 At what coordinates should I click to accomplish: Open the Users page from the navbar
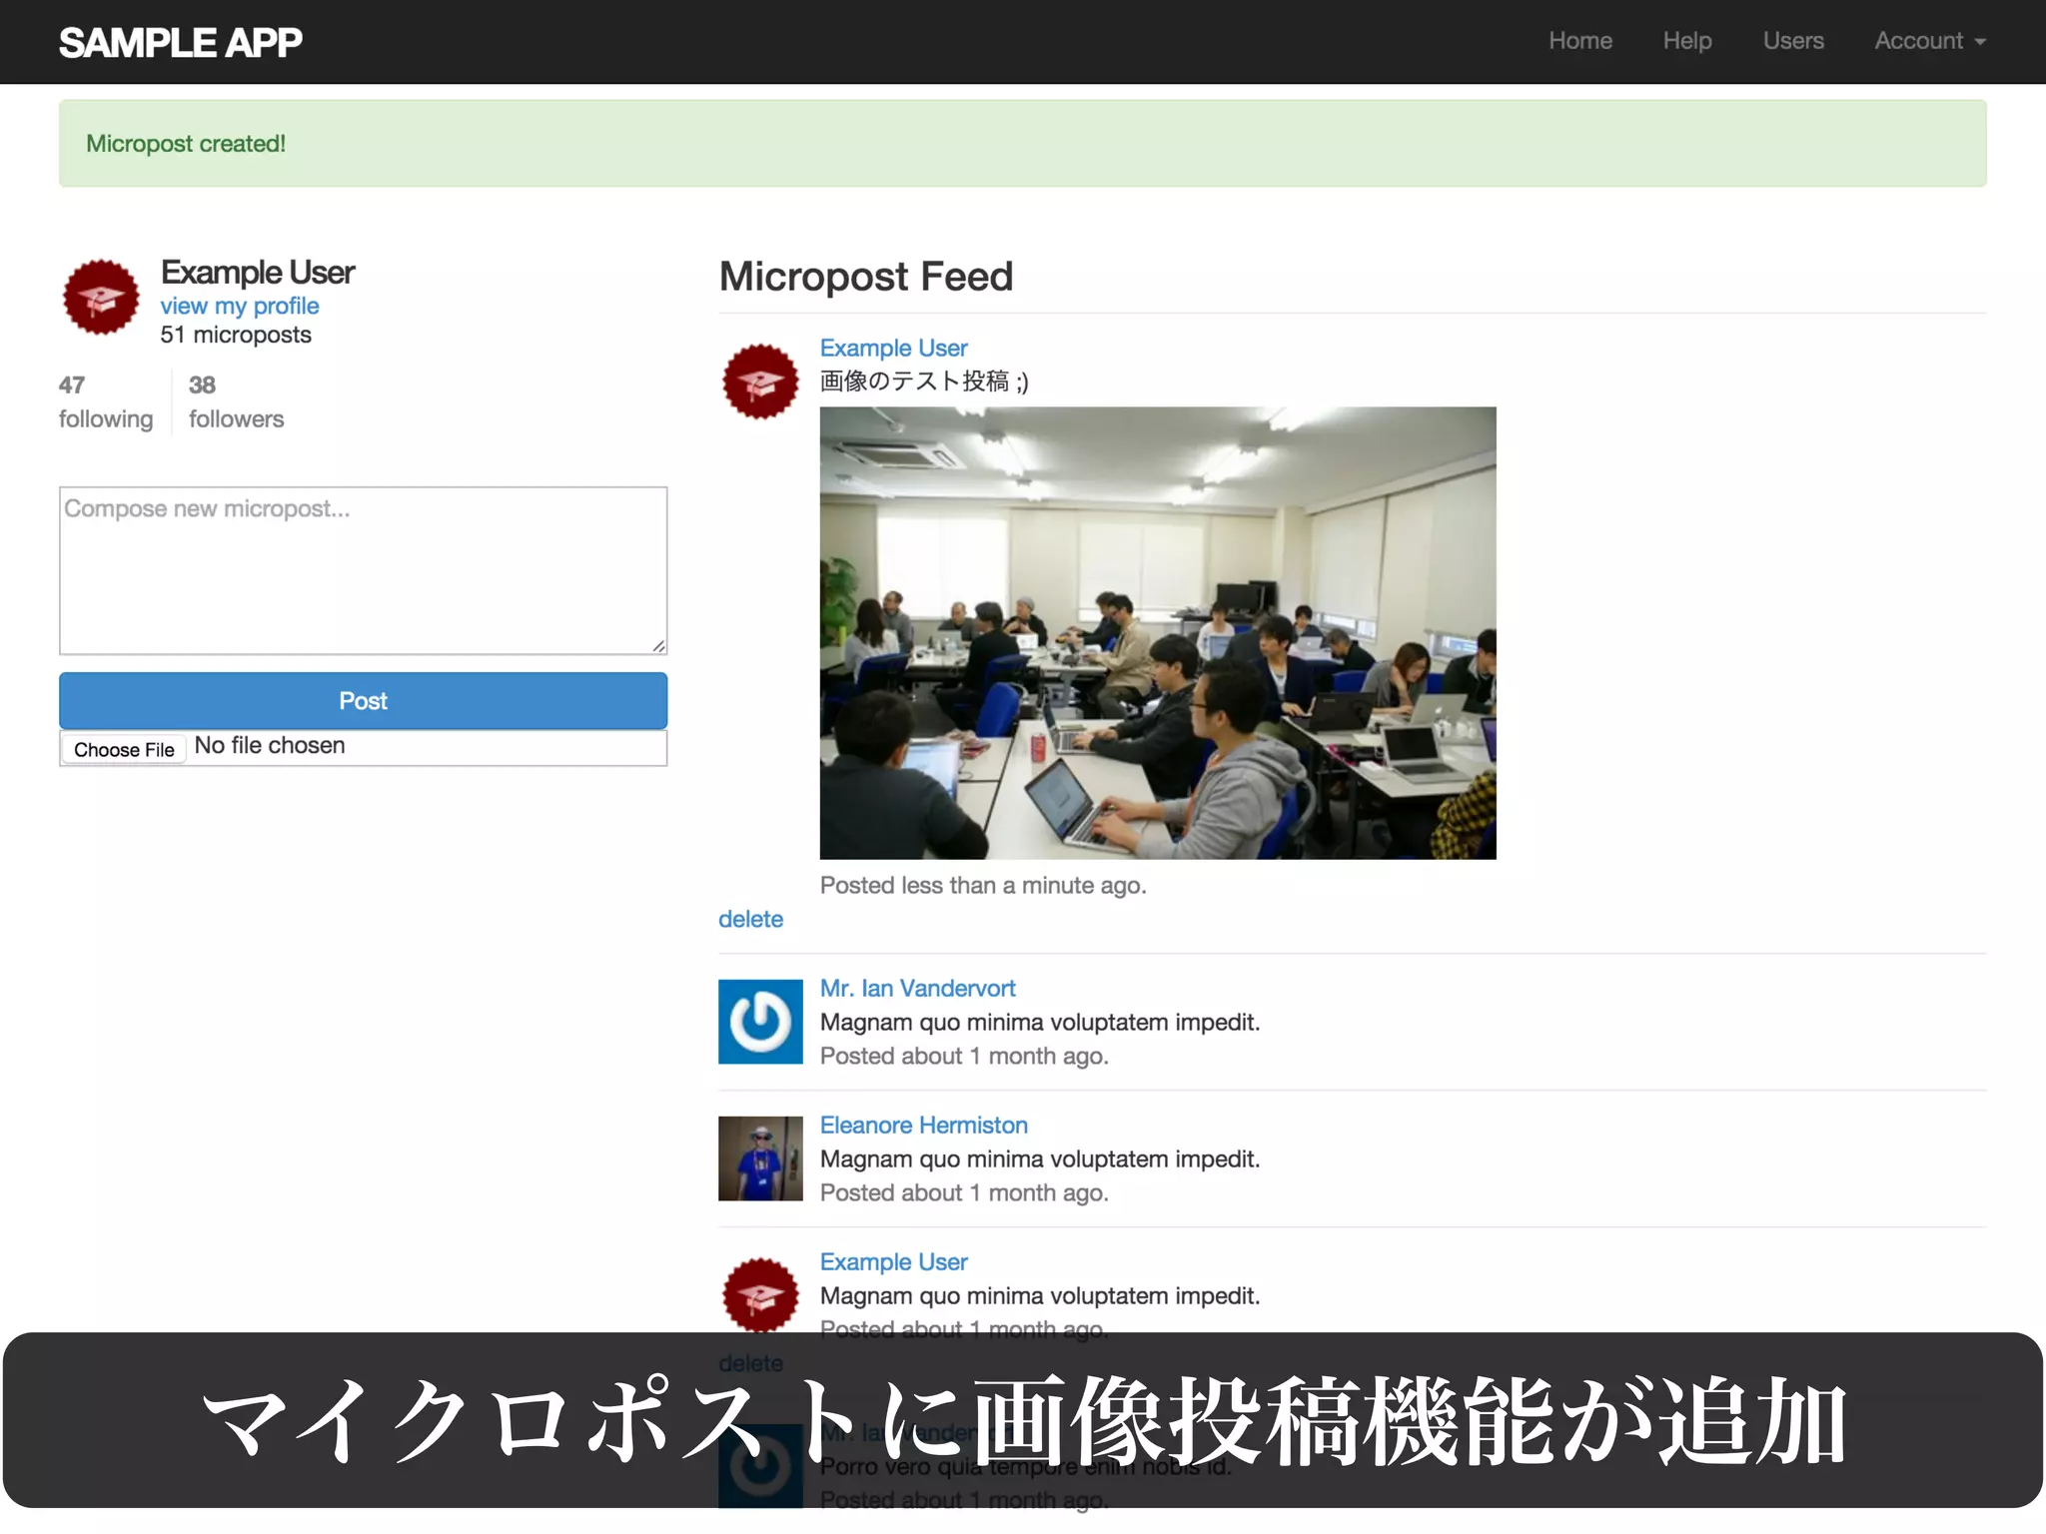click(x=1793, y=41)
